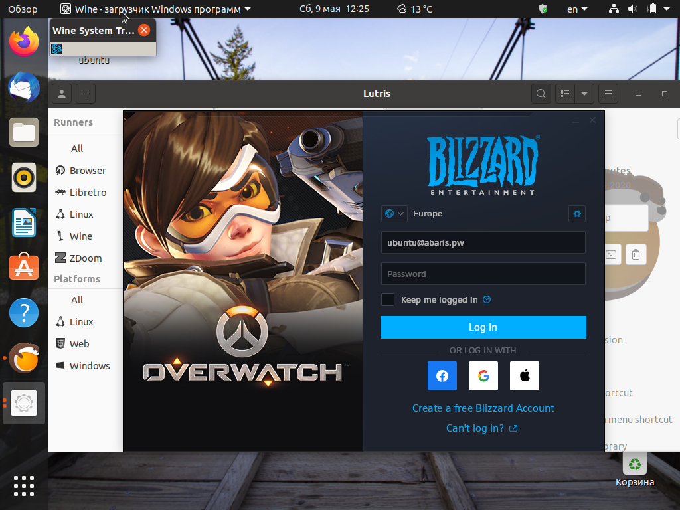Click the Wine app icon in the dock
This screenshot has width=680, height=510.
point(24,403)
